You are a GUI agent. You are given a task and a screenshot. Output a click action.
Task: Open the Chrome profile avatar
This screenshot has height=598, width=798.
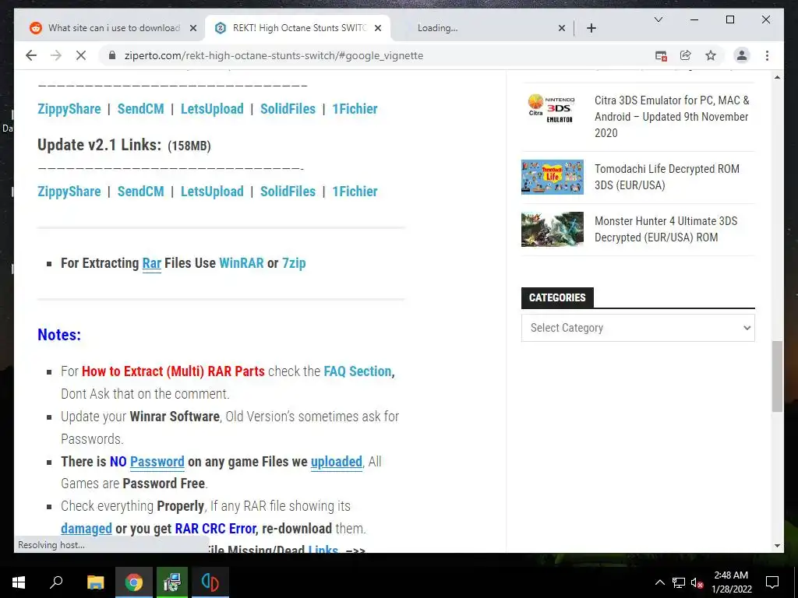(x=742, y=55)
